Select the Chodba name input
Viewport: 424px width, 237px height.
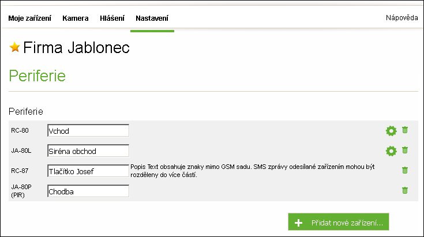pyautogui.click(x=88, y=191)
